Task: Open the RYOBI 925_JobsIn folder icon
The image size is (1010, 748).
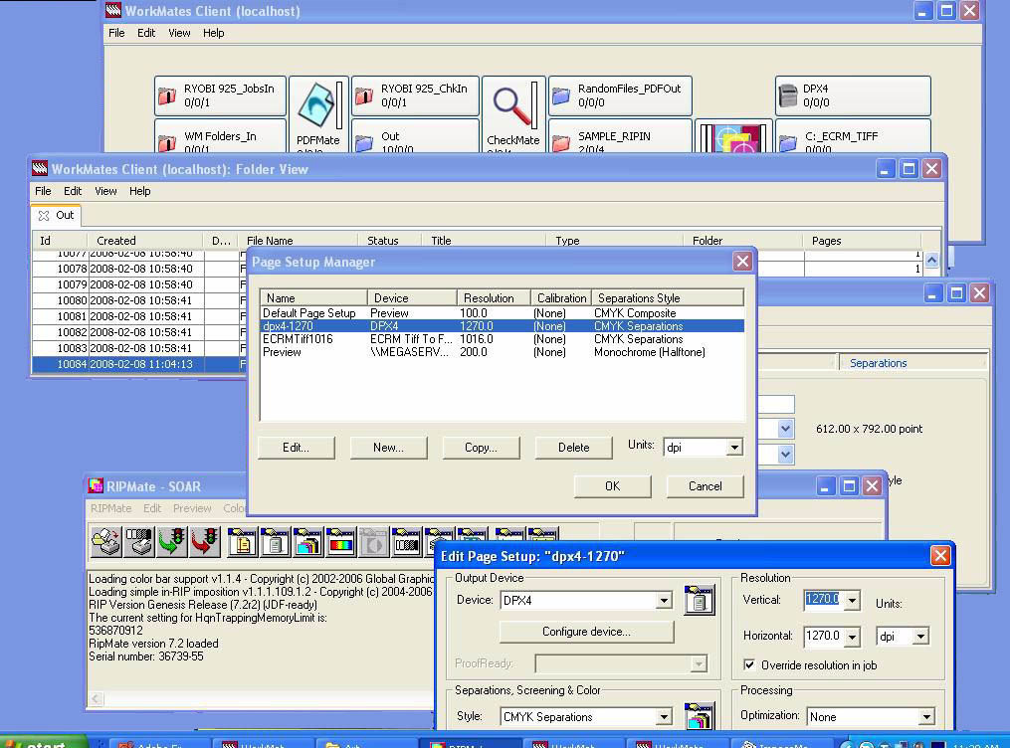Action: tap(167, 95)
